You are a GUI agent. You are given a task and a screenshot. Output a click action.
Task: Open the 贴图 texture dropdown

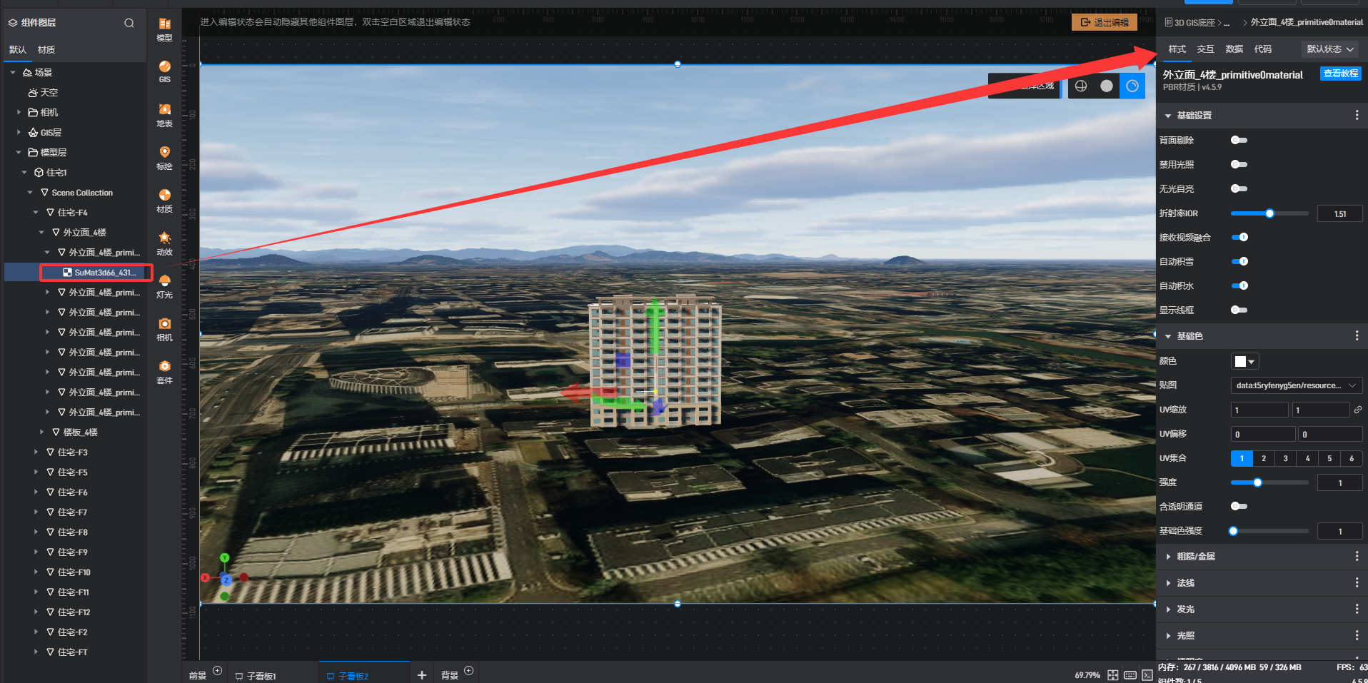coord(1296,386)
